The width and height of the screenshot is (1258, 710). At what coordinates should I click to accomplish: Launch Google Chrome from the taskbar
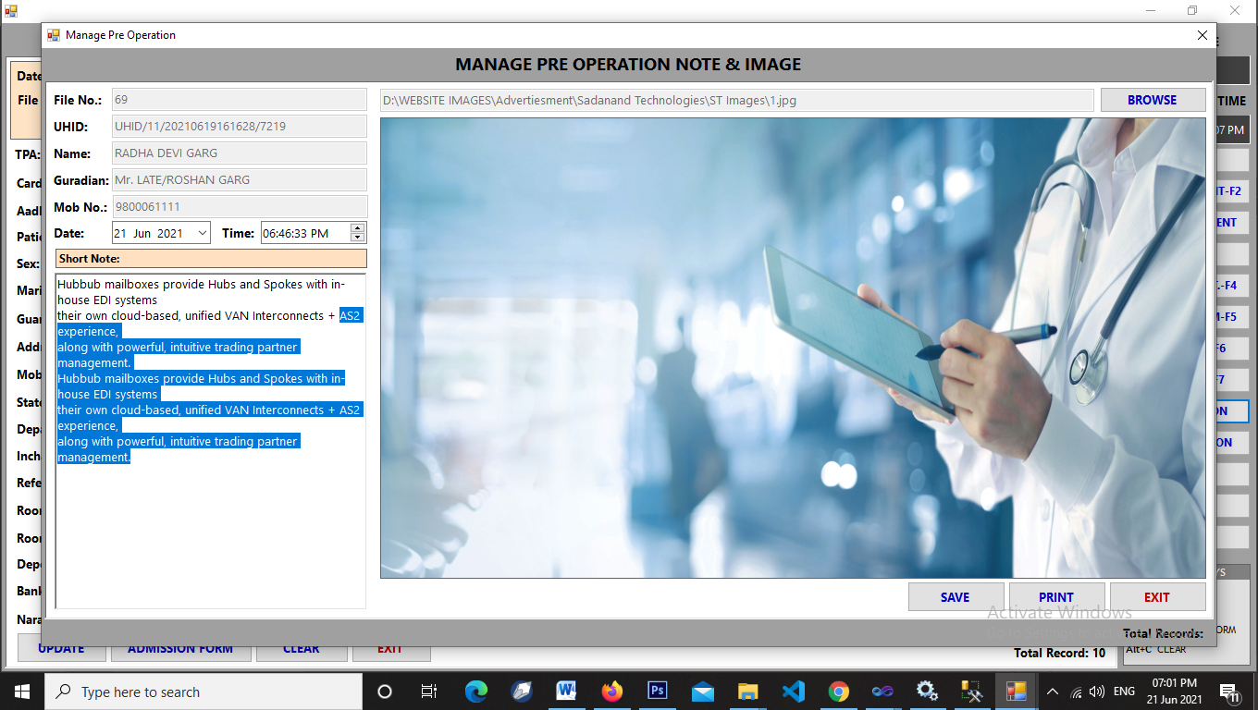(x=838, y=692)
